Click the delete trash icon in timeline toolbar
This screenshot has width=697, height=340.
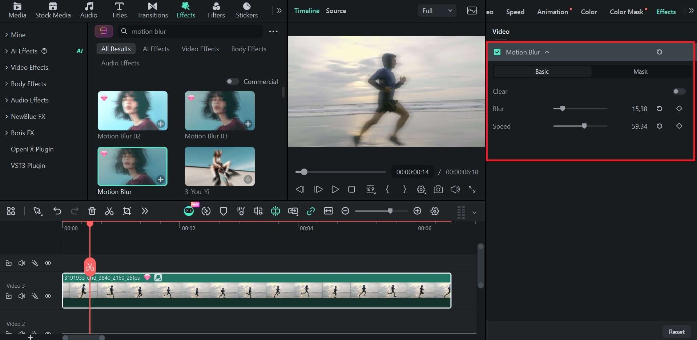tap(92, 211)
